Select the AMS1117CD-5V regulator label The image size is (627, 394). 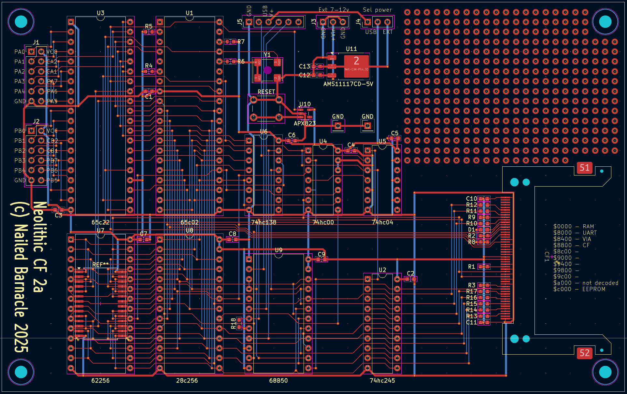pos(348,84)
